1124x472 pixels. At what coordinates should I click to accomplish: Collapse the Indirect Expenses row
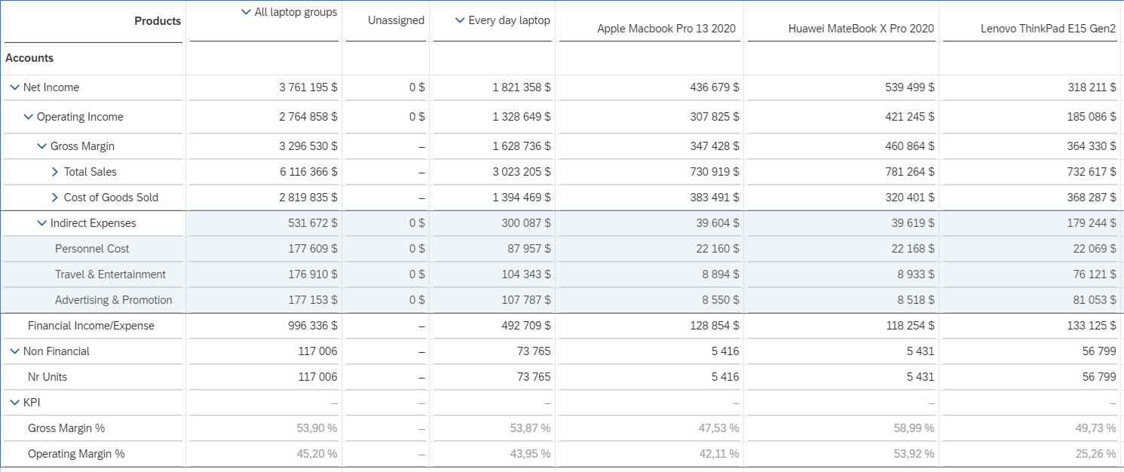point(41,223)
